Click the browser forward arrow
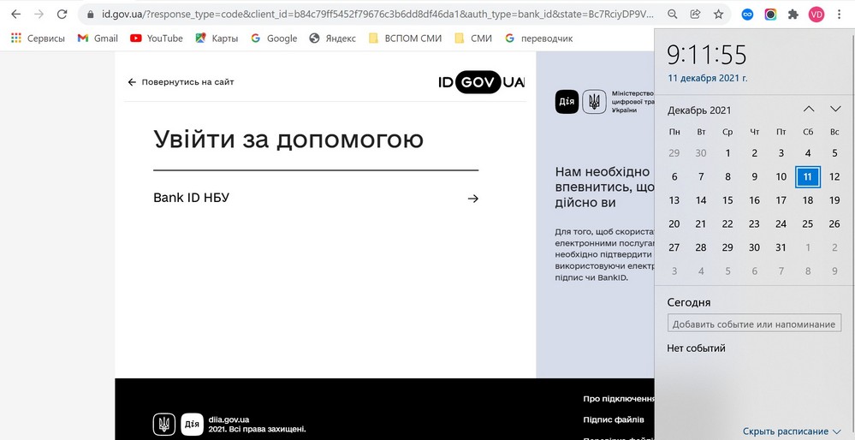This screenshot has height=440, width=855. pos(39,15)
